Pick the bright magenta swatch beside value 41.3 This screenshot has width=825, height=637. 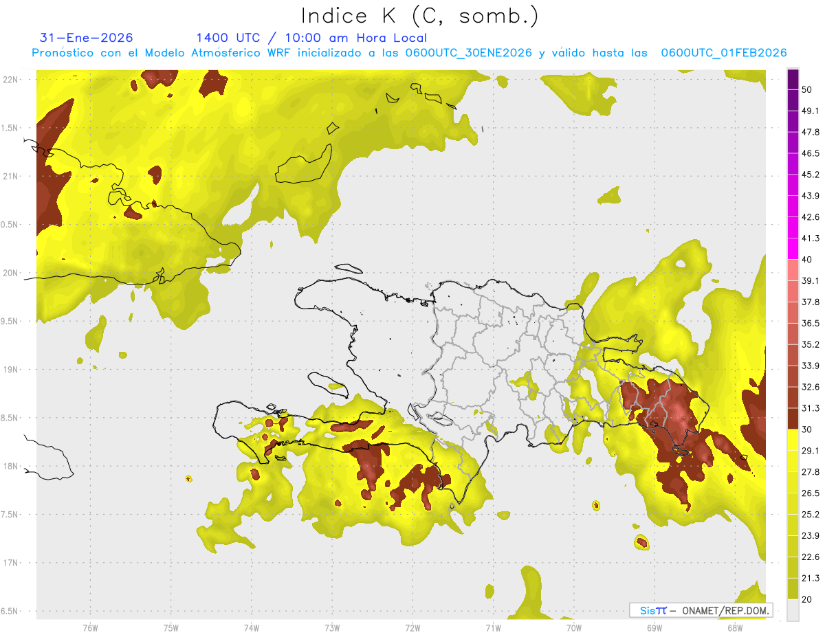pos(793,247)
